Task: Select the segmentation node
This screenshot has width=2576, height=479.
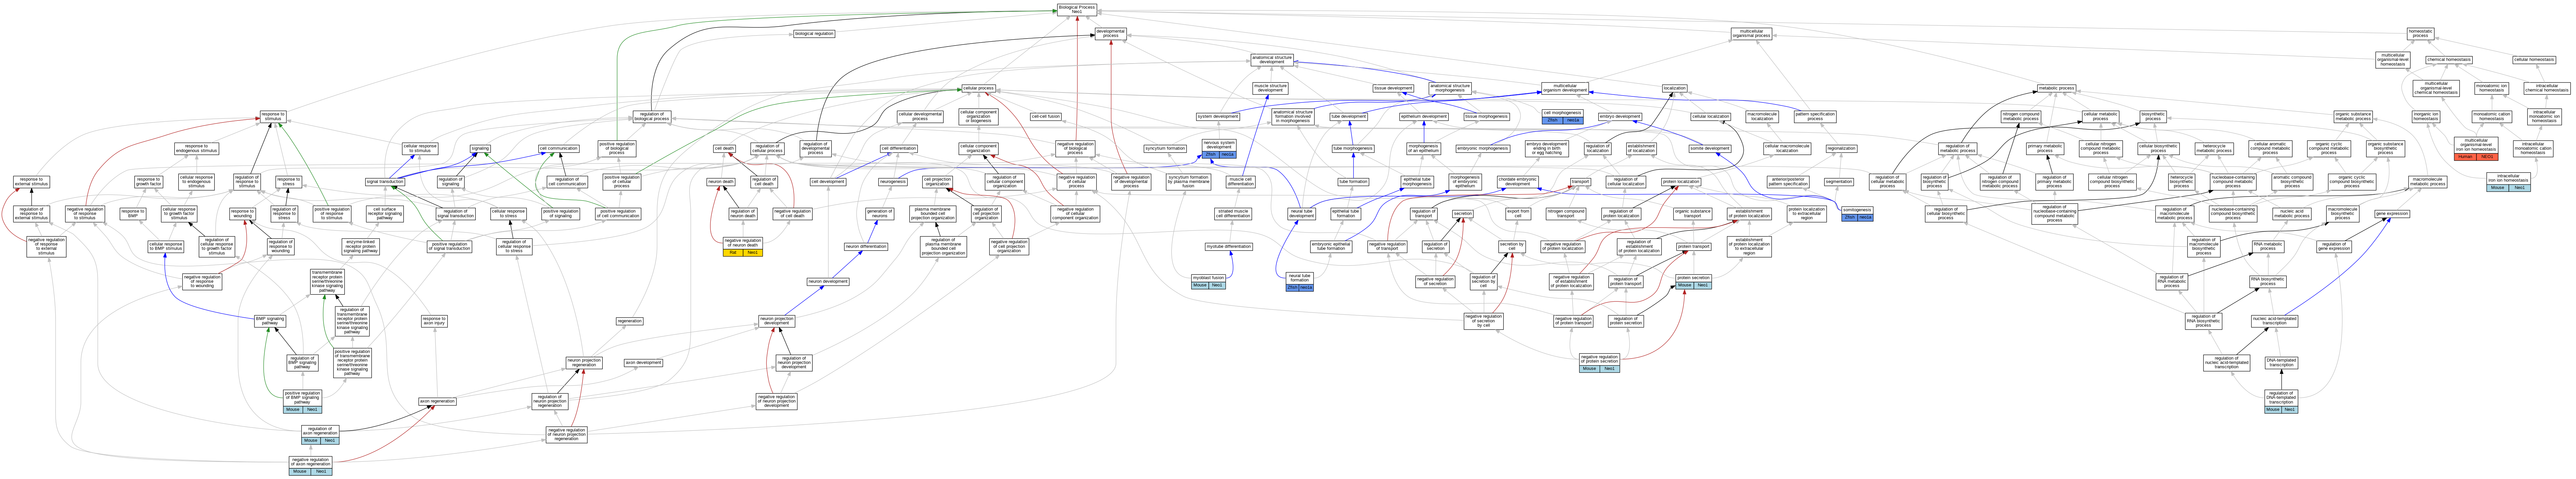Action: click(x=1839, y=182)
